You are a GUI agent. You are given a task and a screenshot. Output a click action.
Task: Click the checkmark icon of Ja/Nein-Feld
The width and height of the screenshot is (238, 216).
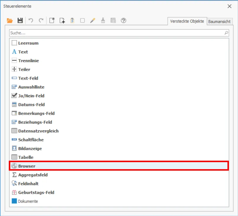(14, 95)
